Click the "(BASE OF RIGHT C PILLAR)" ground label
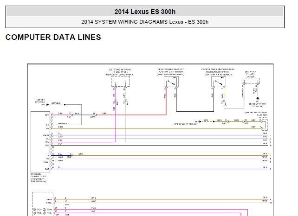 [x=258, y=105]
